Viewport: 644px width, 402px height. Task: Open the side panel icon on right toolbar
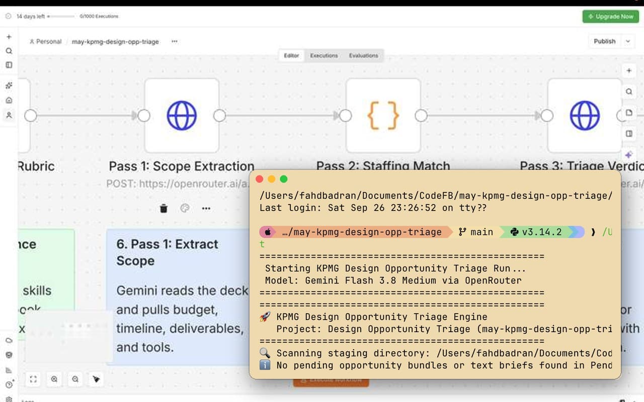pos(629,134)
